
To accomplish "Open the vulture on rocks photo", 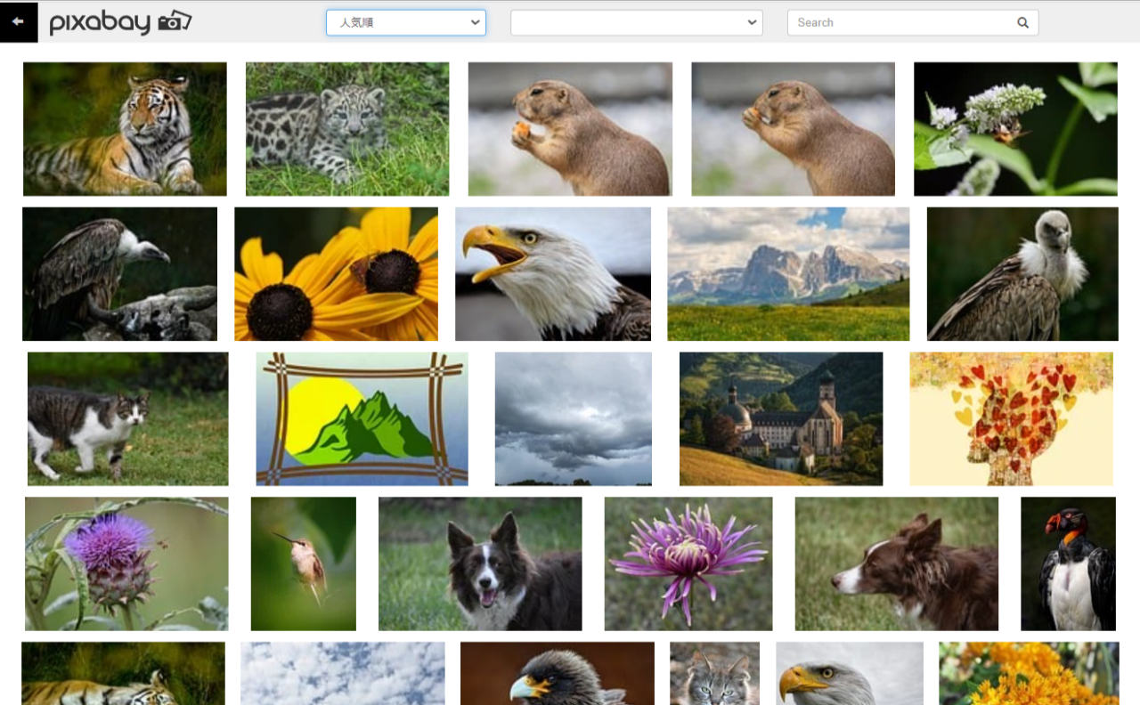I will click(x=119, y=274).
